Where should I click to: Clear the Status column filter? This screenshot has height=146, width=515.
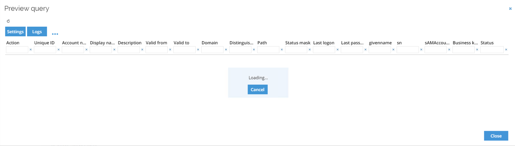point(506,50)
